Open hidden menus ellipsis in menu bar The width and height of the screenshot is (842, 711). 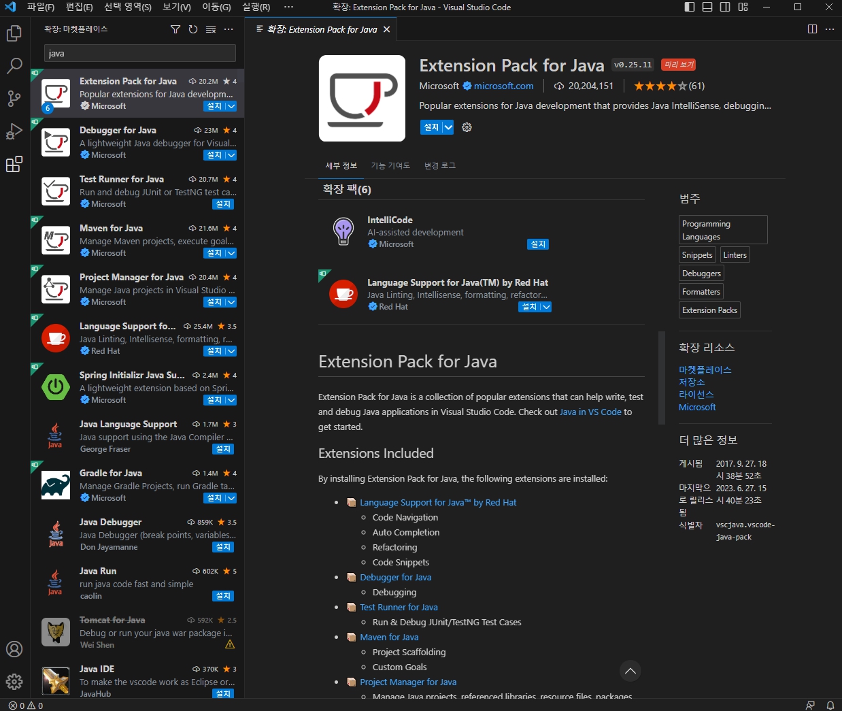[288, 7]
